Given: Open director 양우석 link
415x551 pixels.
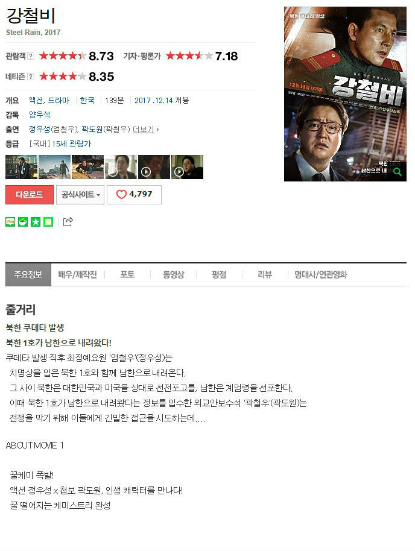Looking at the screenshot, I should pos(39,115).
